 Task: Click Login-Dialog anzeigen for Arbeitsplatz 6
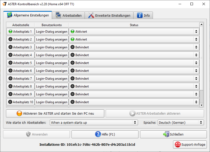pos(52,71)
